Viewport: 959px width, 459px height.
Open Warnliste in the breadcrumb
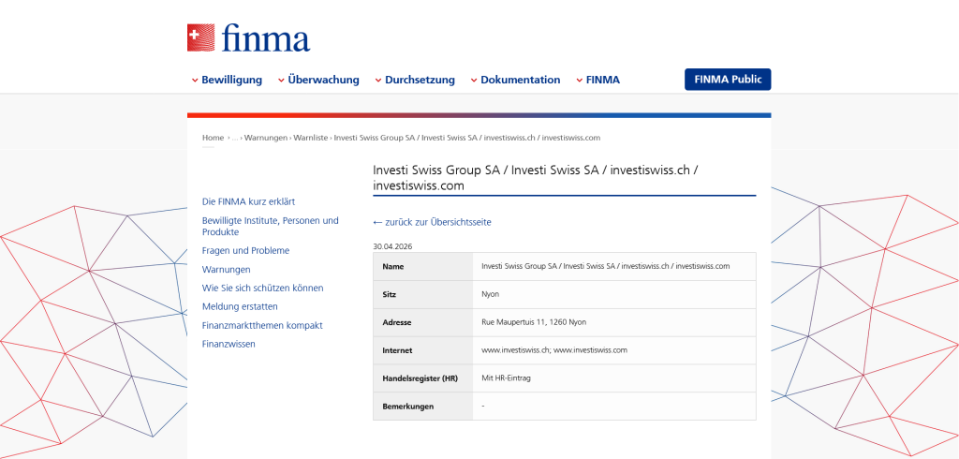coord(311,138)
